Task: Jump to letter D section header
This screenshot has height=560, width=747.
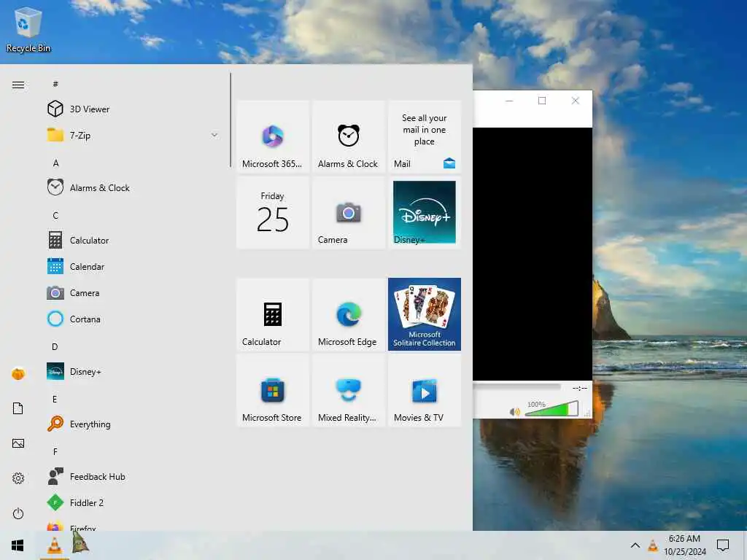Action: (x=55, y=346)
